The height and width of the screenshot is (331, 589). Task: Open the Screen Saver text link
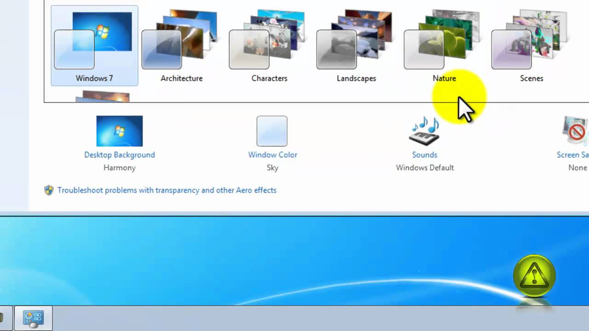[572, 155]
